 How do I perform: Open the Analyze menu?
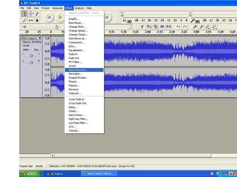[80, 8]
